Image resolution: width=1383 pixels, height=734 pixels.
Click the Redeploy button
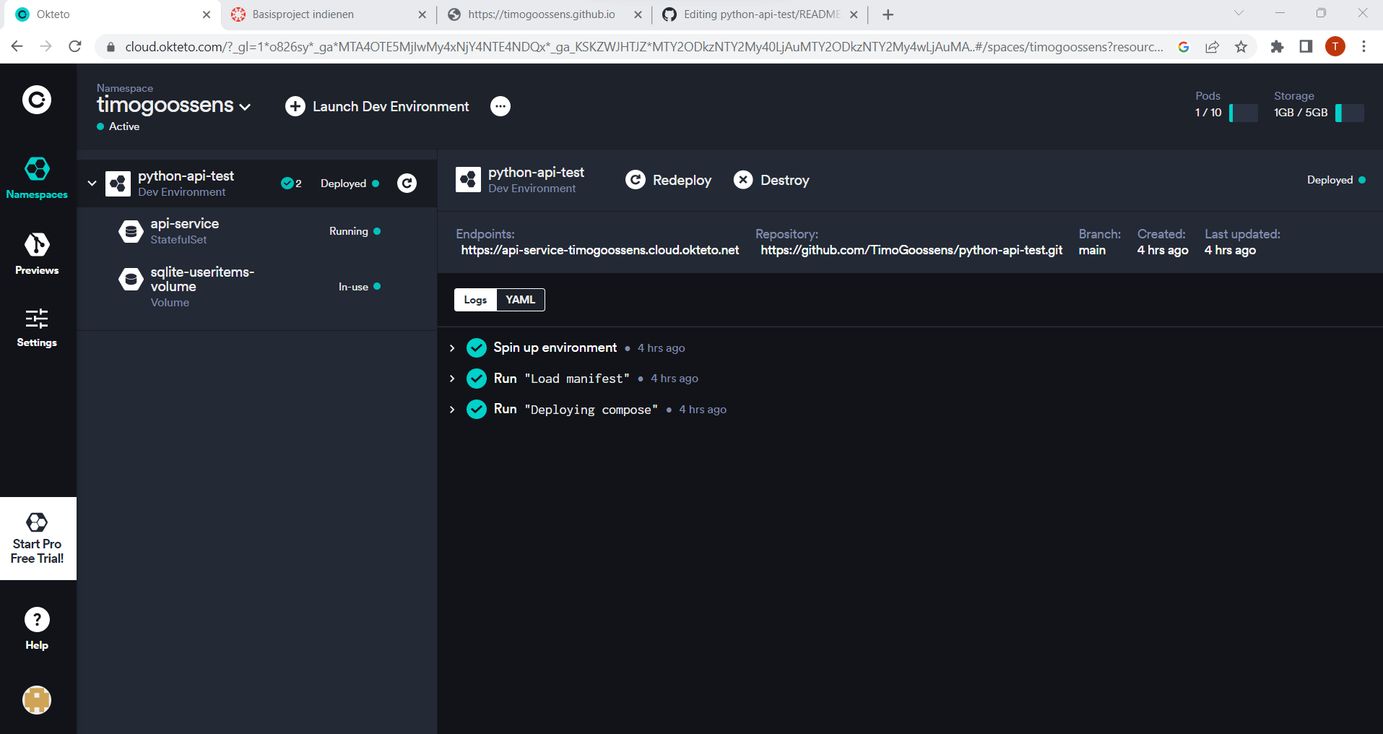click(668, 180)
